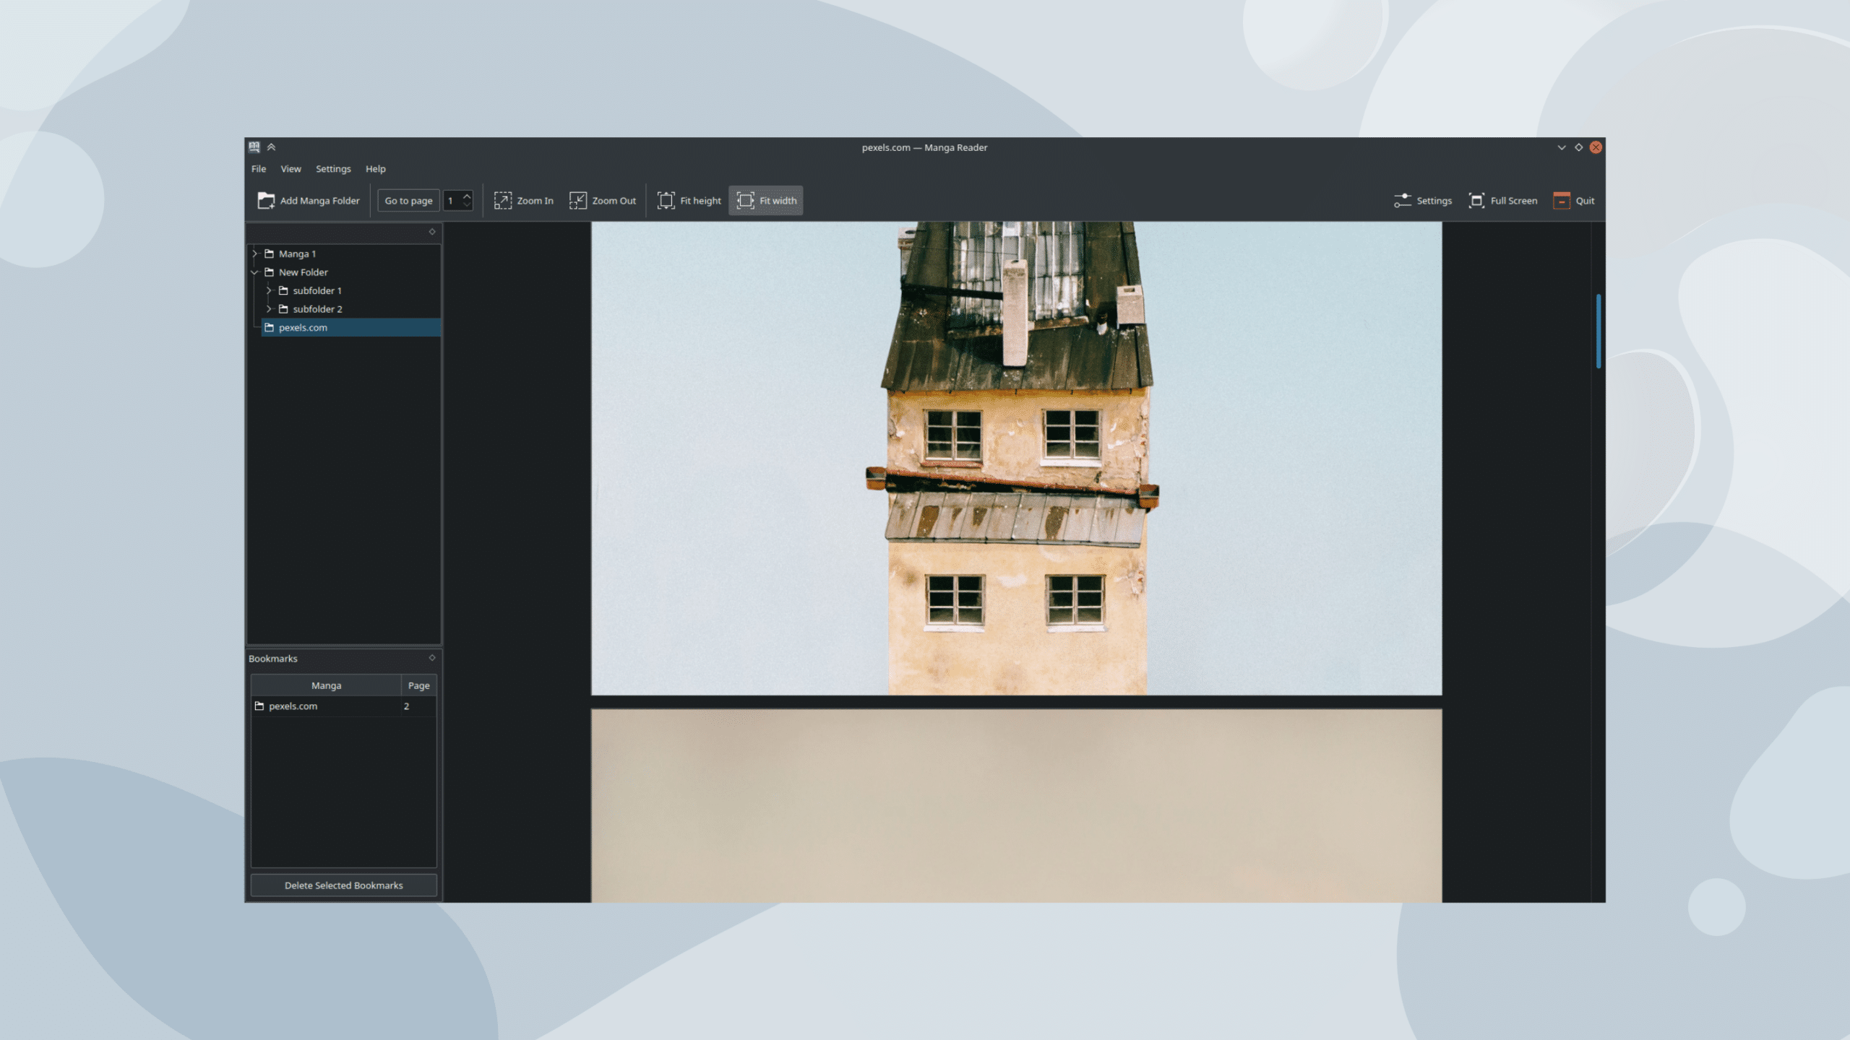Collapse the New Folder tree node
The width and height of the screenshot is (1850, 1040).
tap(254, 272)
